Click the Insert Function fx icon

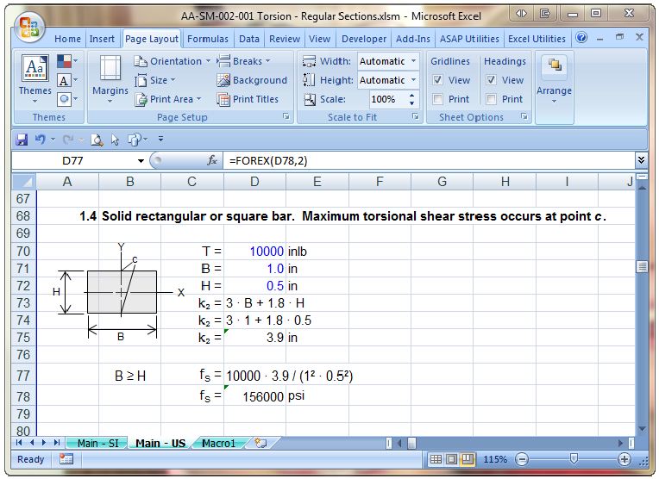(212, 160)
